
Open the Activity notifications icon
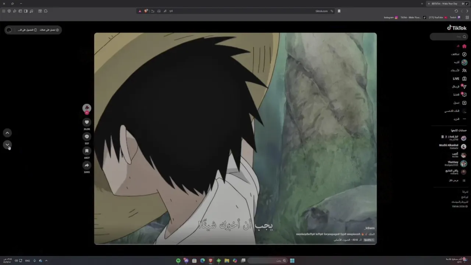(464, 95)
